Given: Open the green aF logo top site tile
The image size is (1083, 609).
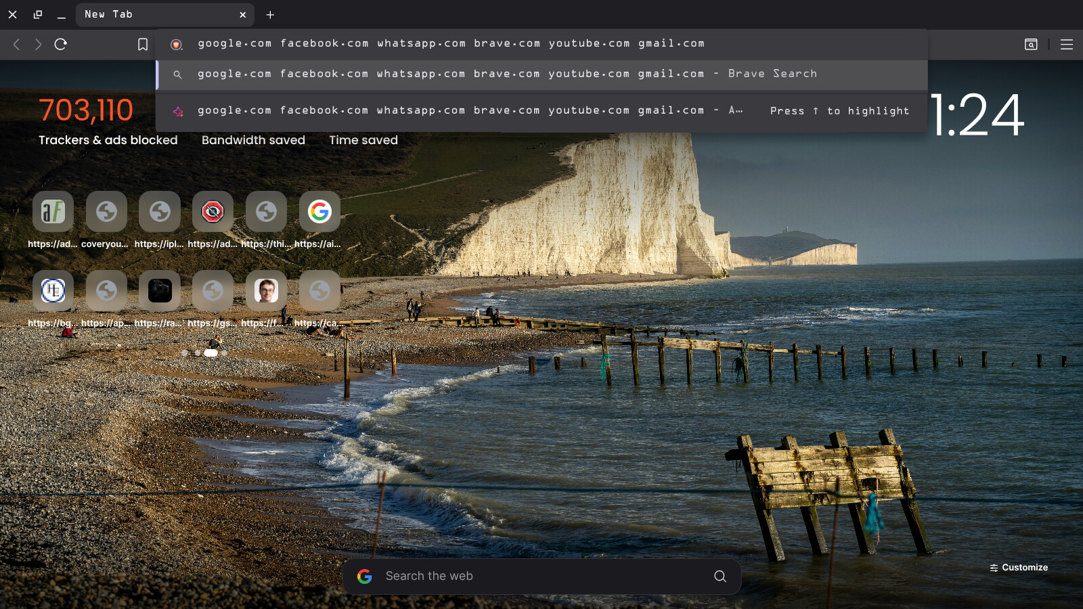Looking at the screenshot, I should 53,212.
